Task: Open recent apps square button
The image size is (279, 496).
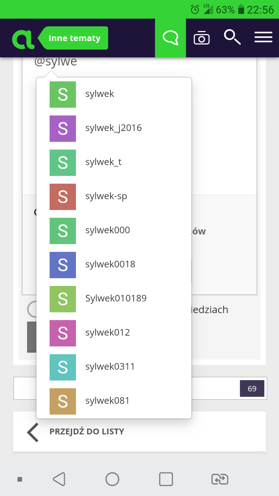Action: (x=166, y=479)
